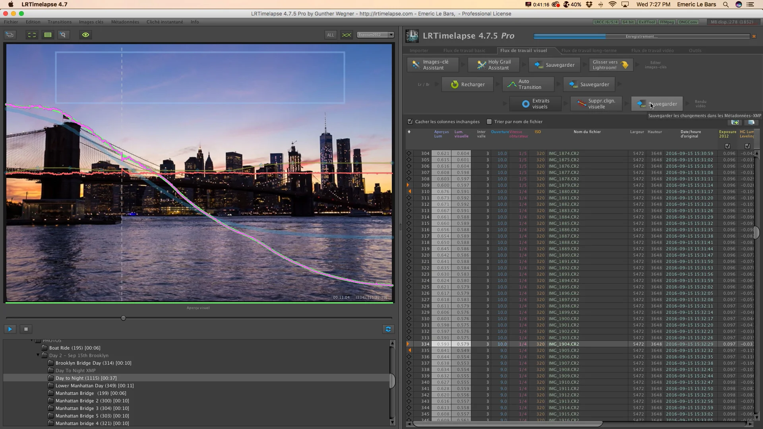Switch to Flux de travail basic tab
Viewport: 763px width, 429px height.
(x=464, y=50)
